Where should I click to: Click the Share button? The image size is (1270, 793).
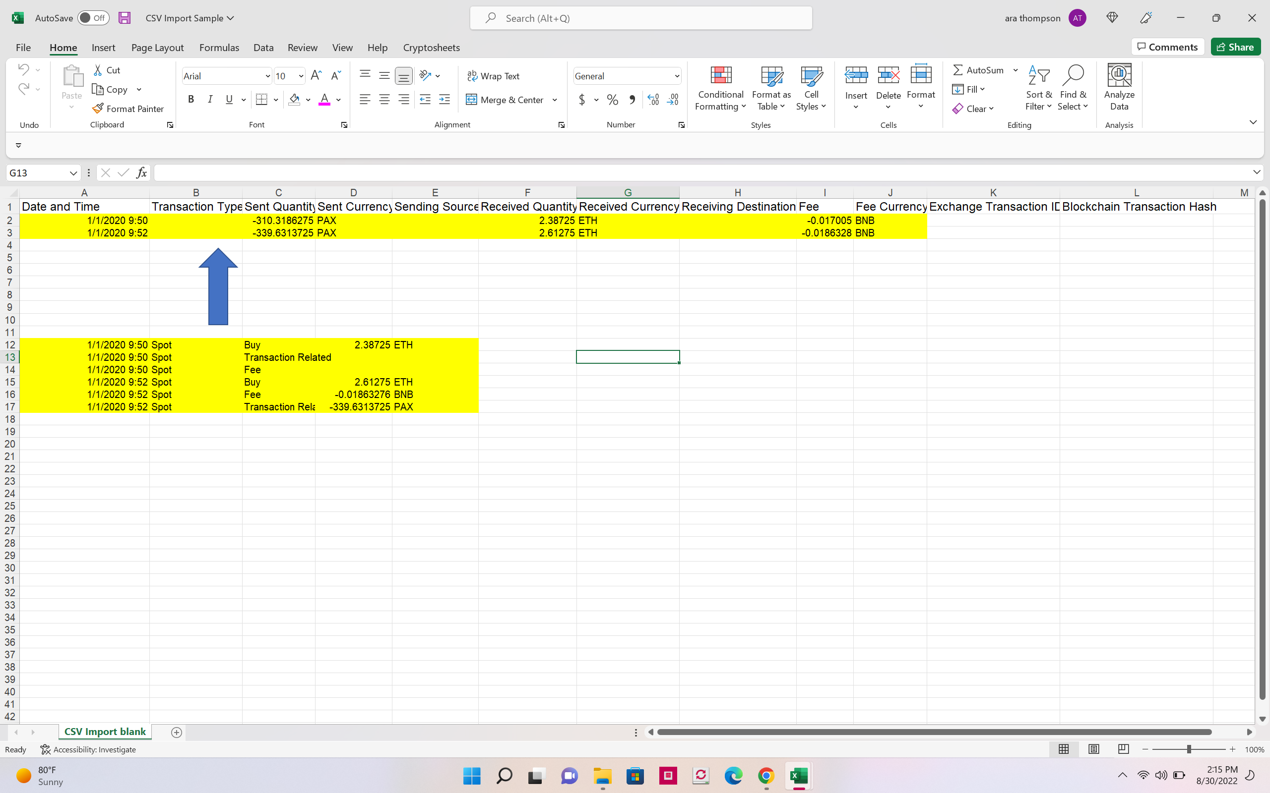coord(1235,46)
